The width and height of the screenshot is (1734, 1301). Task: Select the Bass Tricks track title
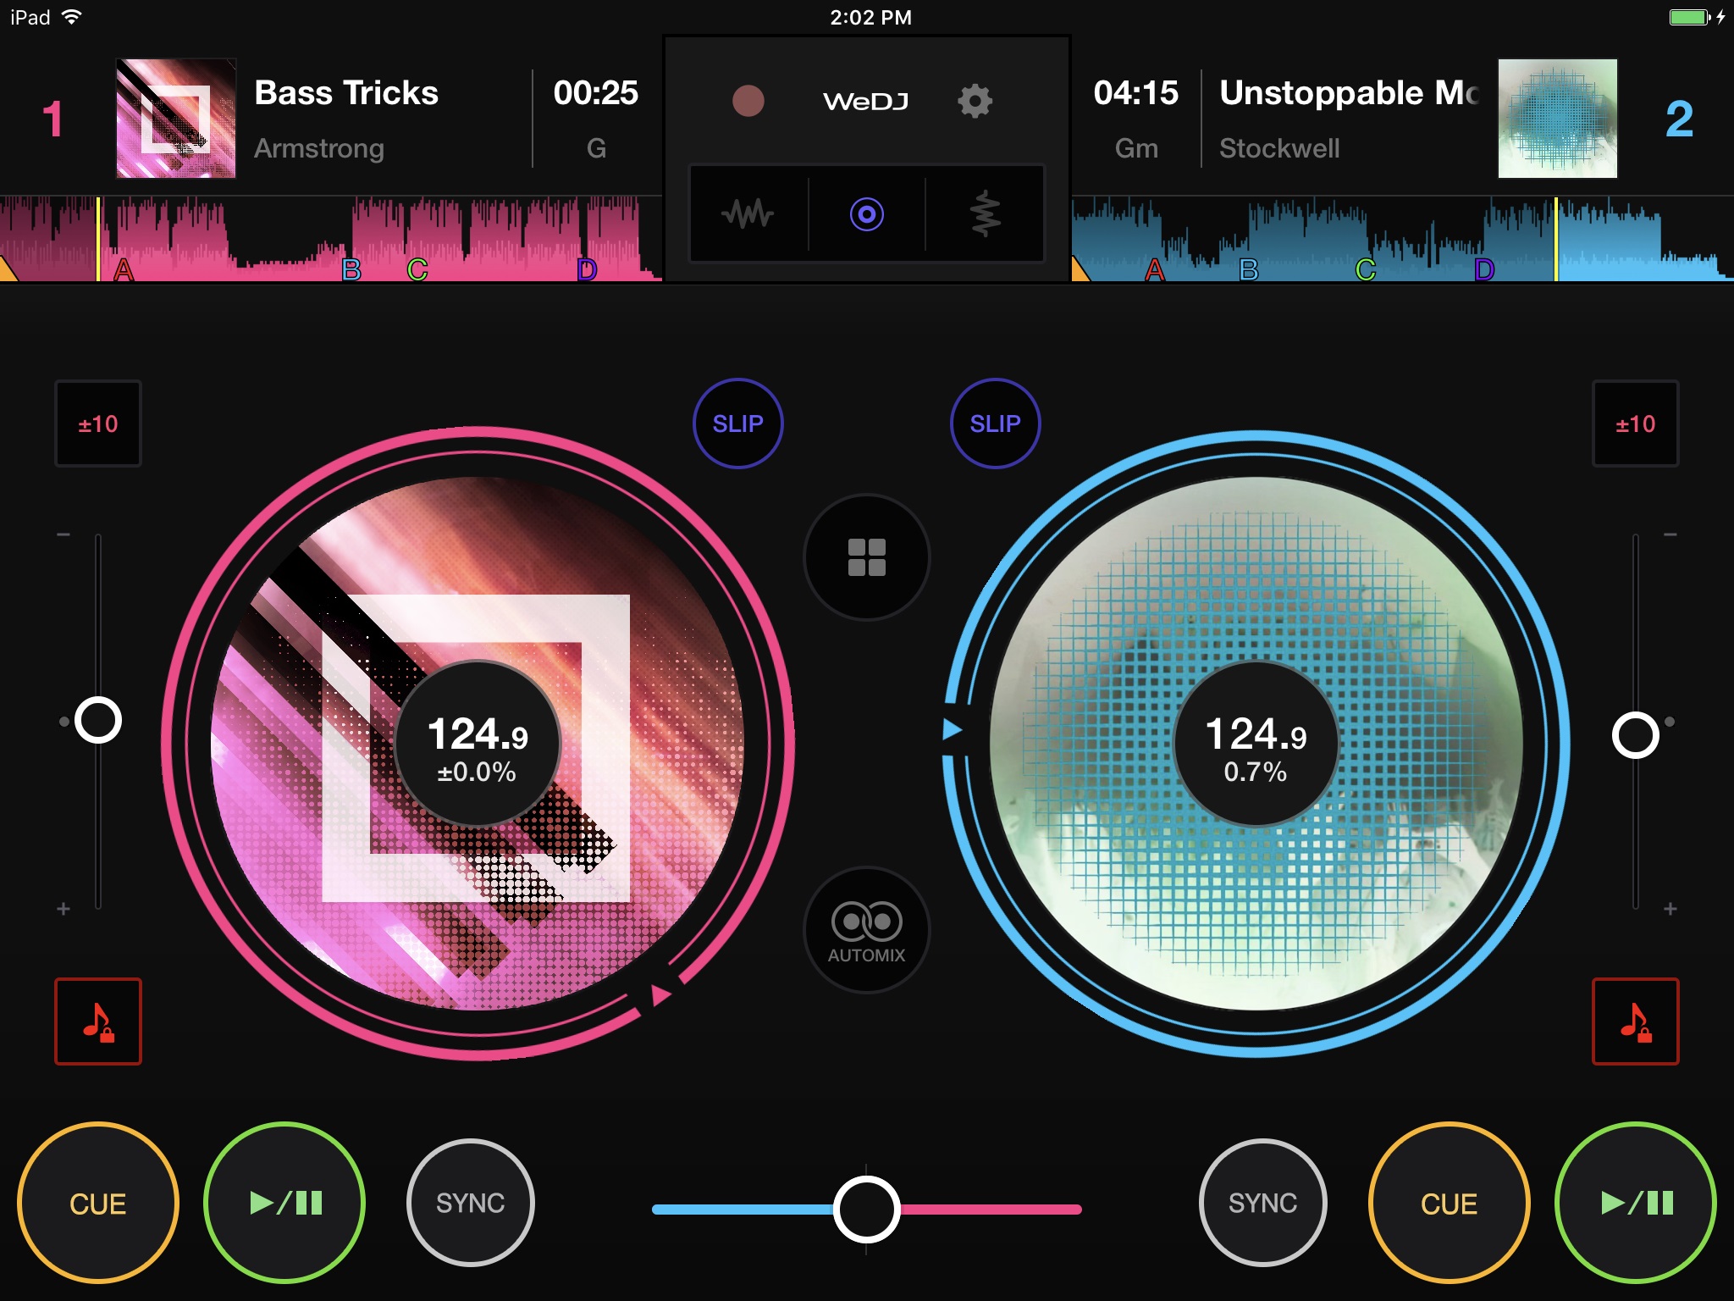point(346,93)
